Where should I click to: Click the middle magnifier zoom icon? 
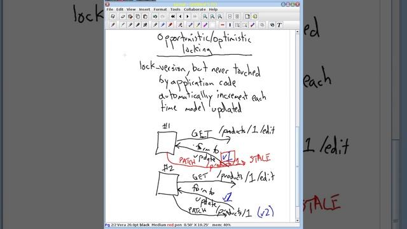pos(212,17)
